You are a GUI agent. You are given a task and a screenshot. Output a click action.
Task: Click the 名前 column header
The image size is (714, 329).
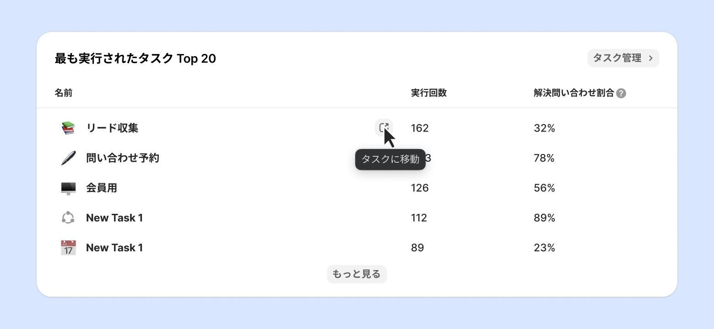(63, 93)
